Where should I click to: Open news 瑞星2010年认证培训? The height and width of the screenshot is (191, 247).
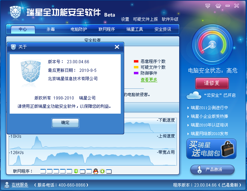tap(209, 125)
